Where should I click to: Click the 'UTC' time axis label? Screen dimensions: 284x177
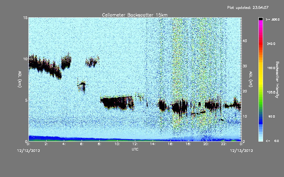[x=135, y=149]
